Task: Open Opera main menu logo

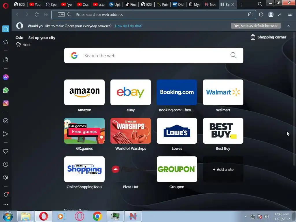Action: (x=6, y=6)
